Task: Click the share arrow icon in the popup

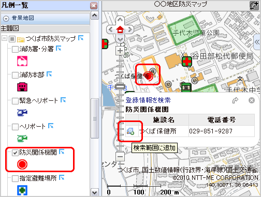Action: click(x=235, y=100)
